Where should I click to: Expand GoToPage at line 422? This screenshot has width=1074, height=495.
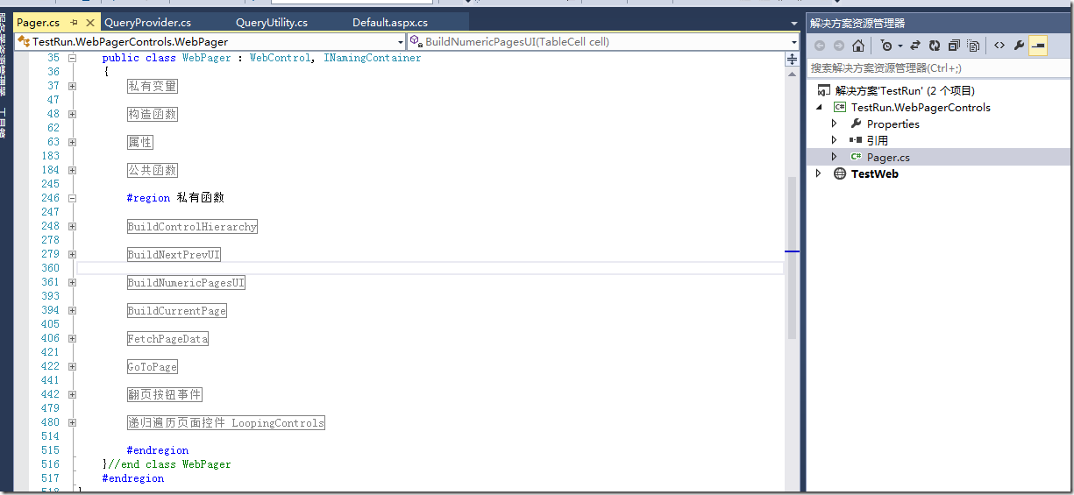[72, 366]
